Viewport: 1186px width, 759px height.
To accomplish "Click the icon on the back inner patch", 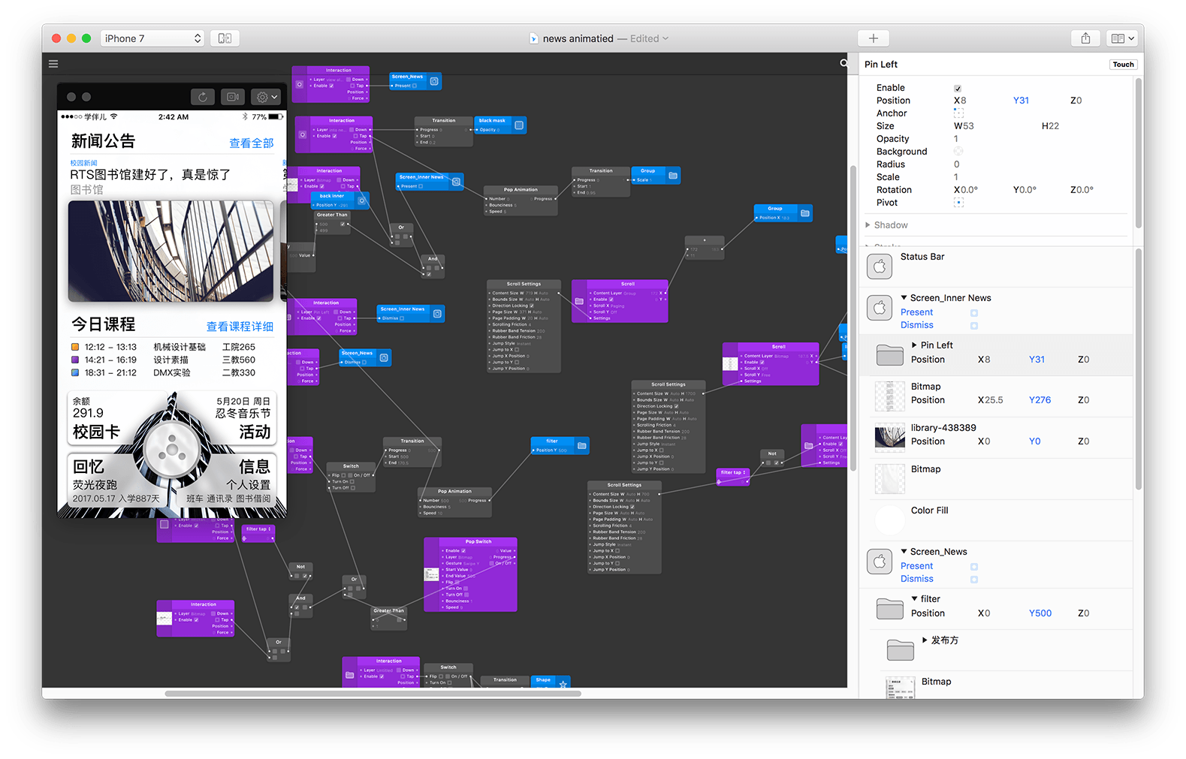I will click(362, 200).
